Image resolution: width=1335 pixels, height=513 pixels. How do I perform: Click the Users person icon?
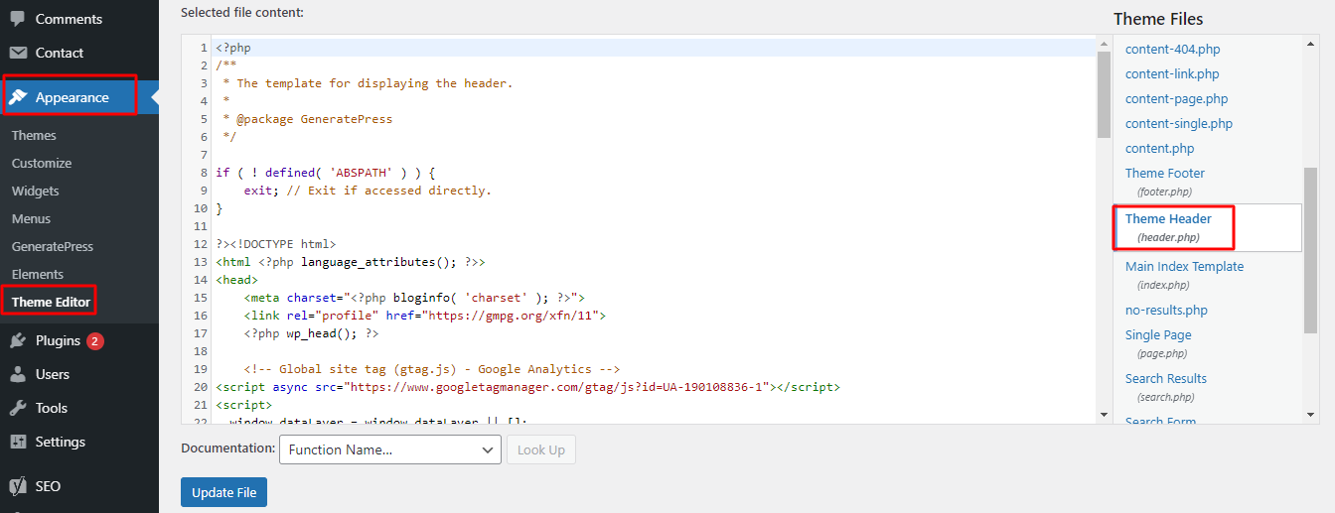tap(18, 374)
